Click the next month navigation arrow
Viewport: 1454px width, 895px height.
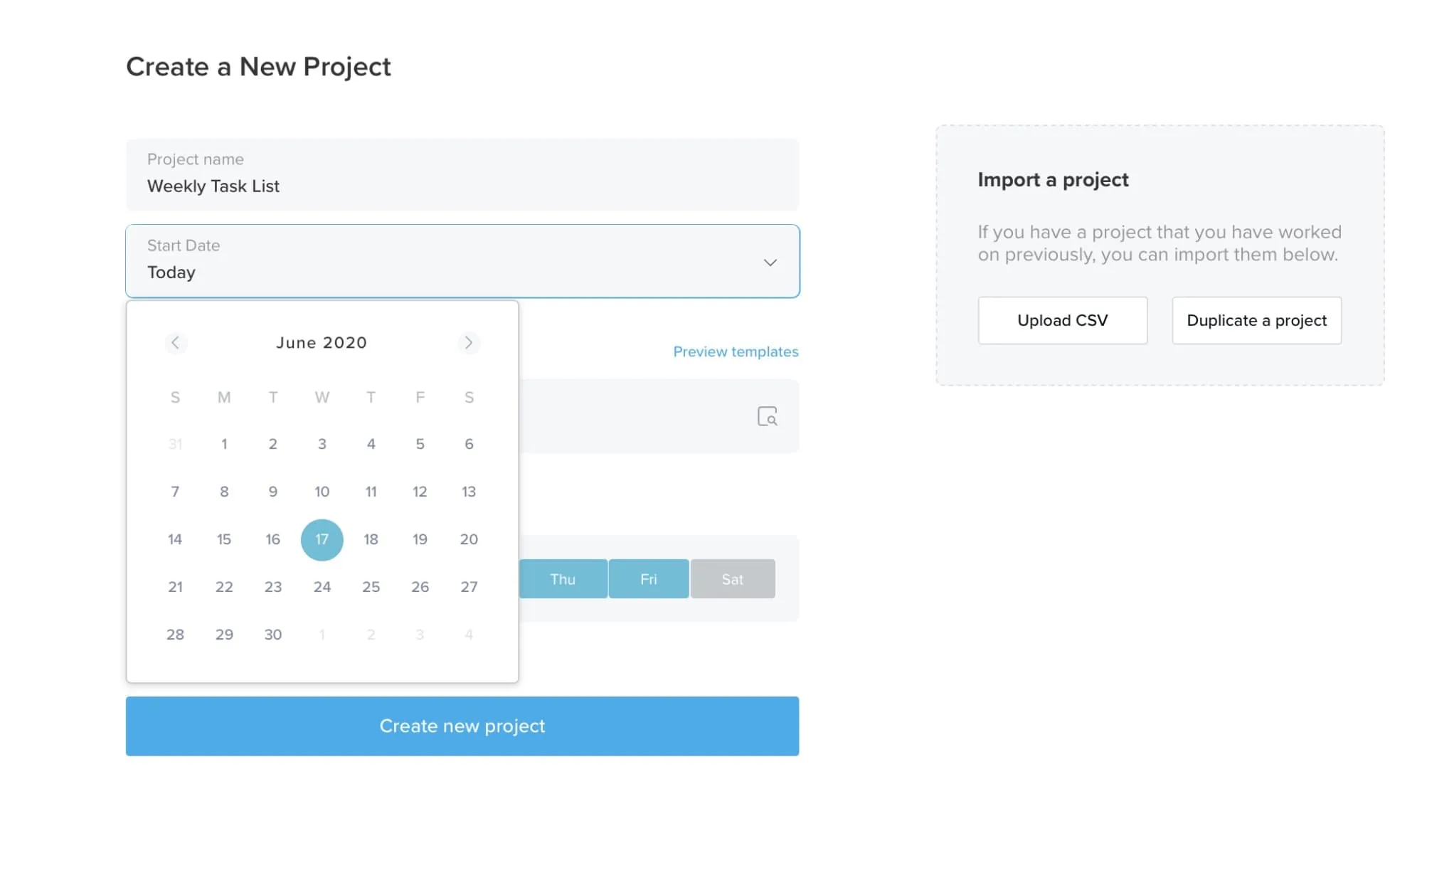click(469, 341)
